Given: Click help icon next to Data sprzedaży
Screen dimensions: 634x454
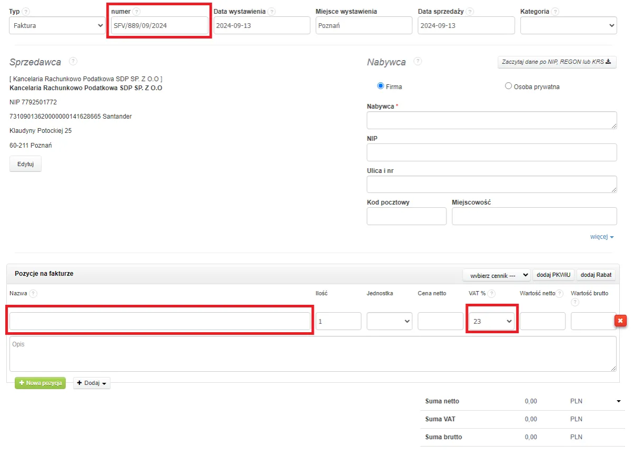Looking at the screenshot, I should 470,12.
